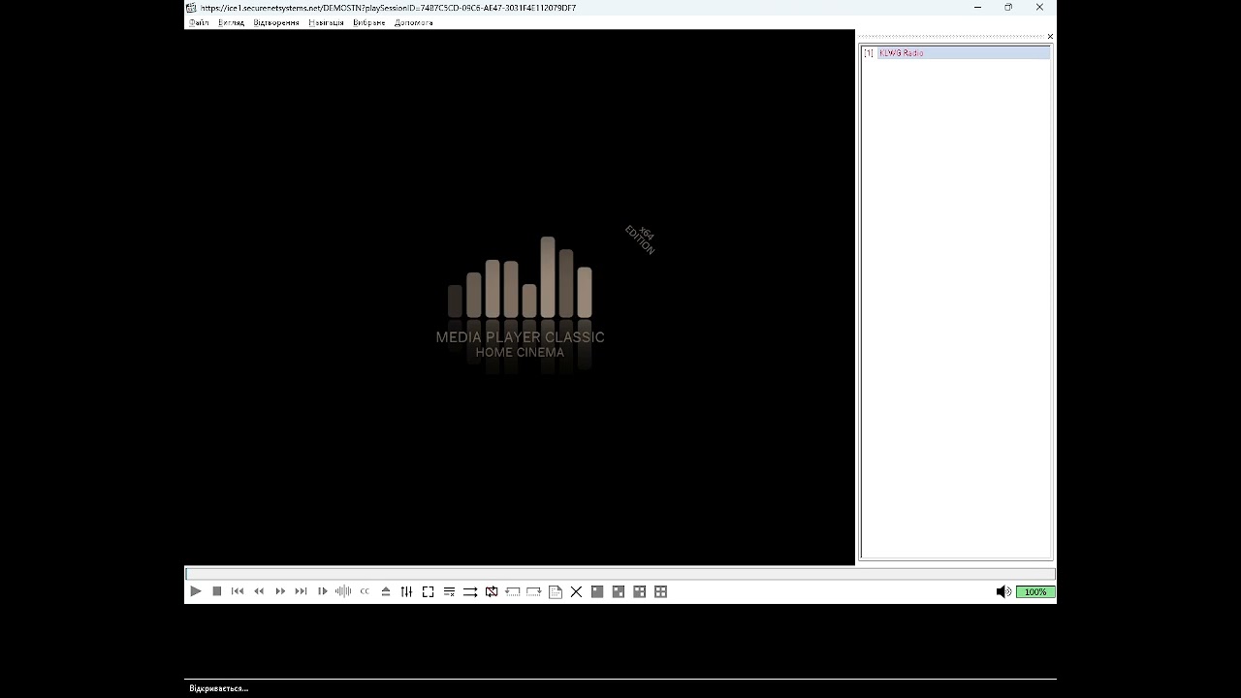Open the playlist document icon
The height and width of the screenshot is (698, 1241).
coord(556,591)
